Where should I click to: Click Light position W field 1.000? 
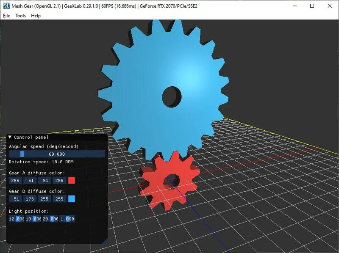click(67, 219)
